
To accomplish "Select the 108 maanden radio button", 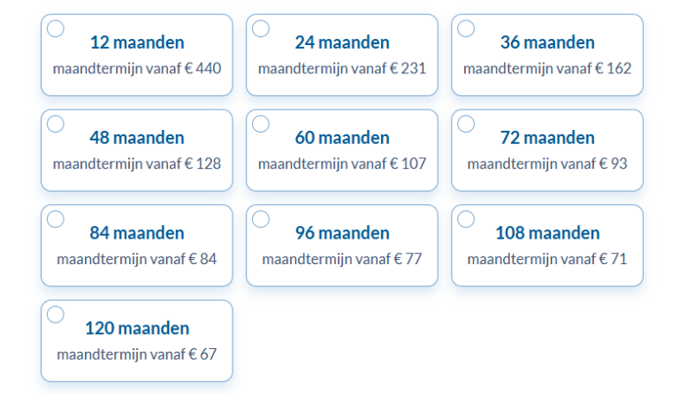I will coord(466,219).
